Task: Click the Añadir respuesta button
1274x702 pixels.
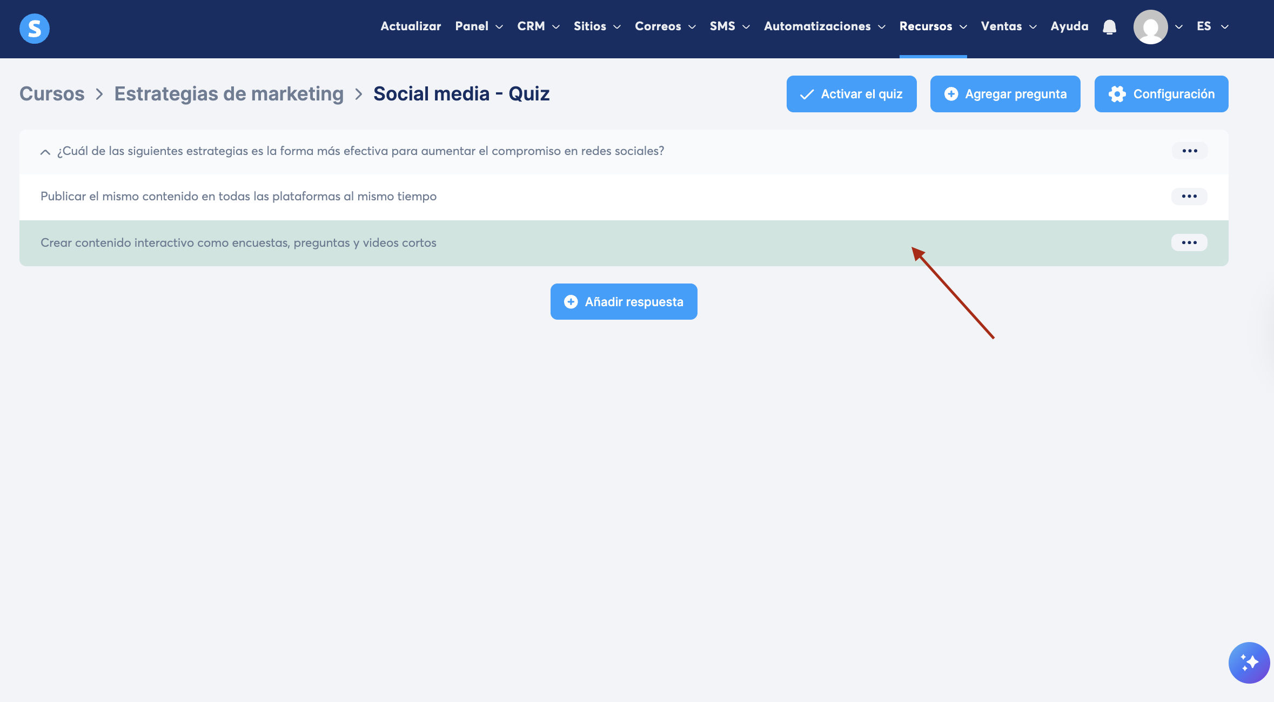Action: point(623,302)
